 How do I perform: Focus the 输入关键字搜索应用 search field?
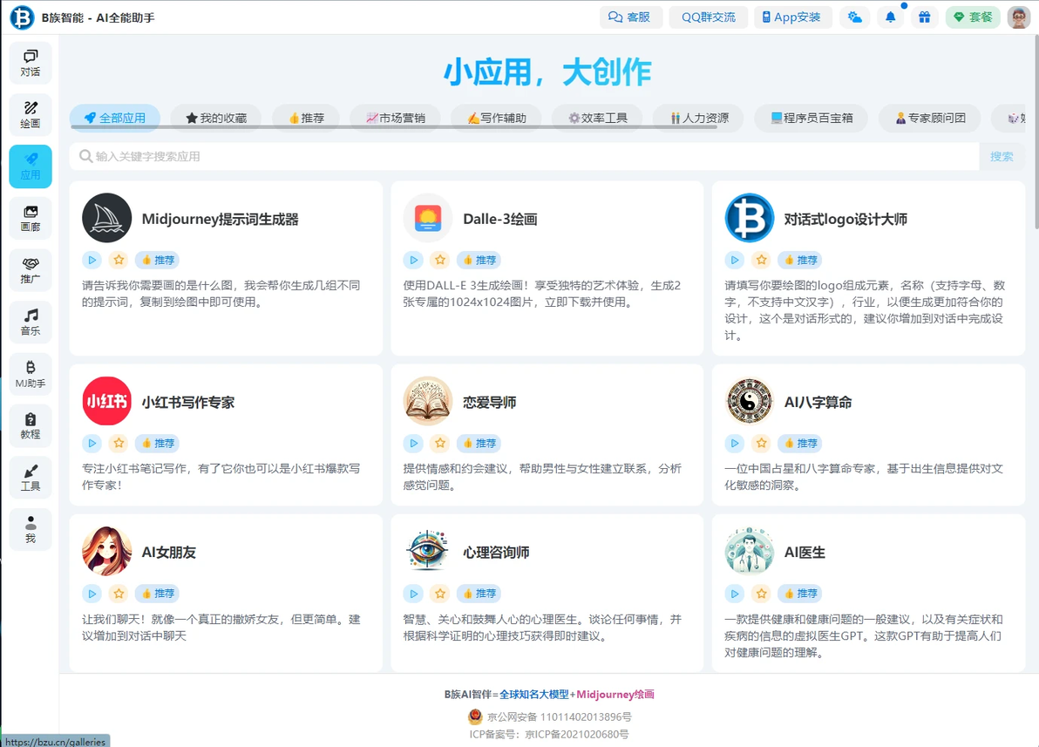pyautogui.click(x=524, y=156)
